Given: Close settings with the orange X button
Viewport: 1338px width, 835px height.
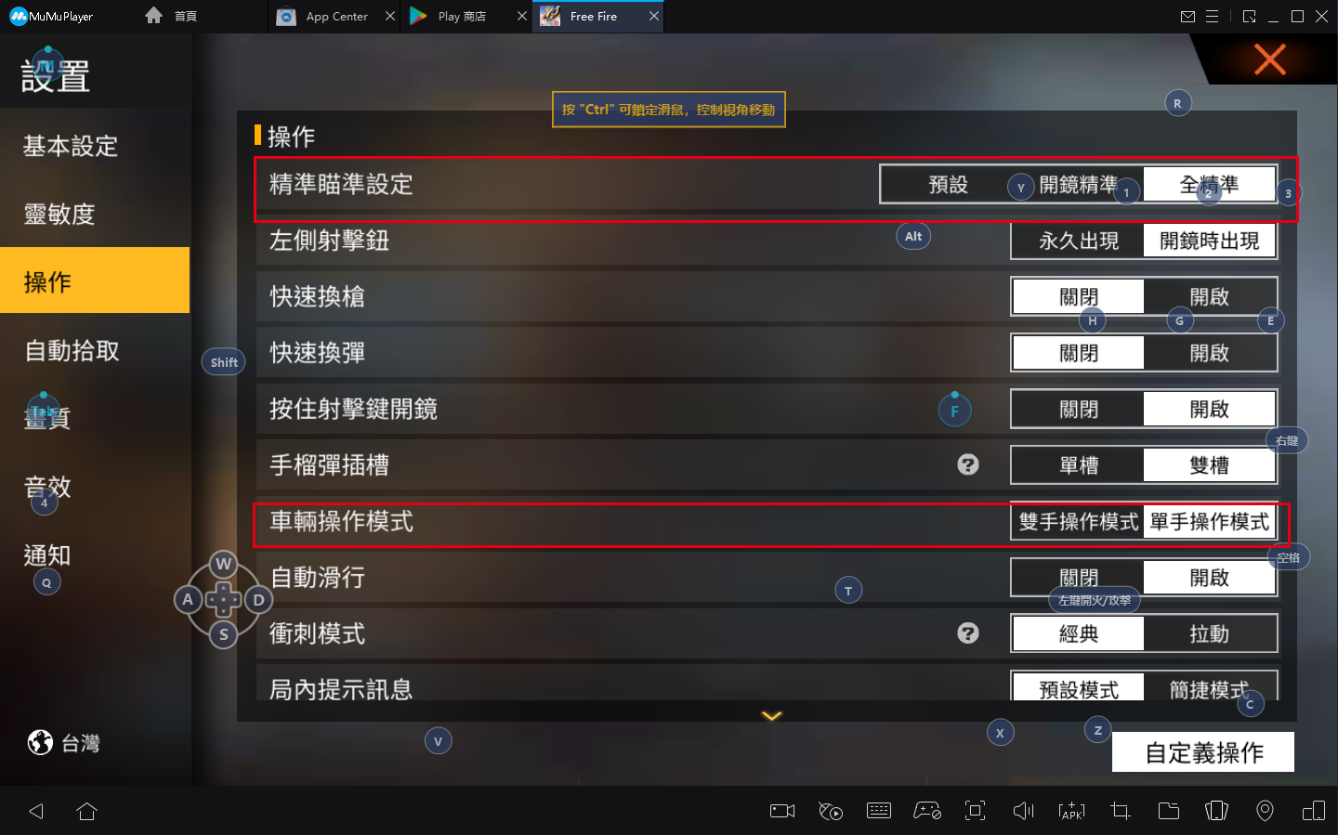Looking at the screenshot, I should [x=1269, y=59].
